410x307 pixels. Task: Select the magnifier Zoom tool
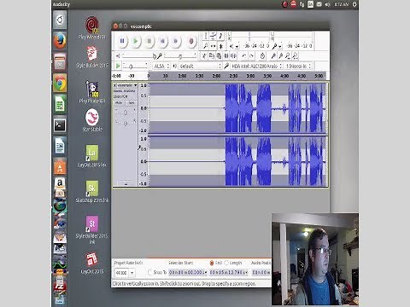[205, 45]
